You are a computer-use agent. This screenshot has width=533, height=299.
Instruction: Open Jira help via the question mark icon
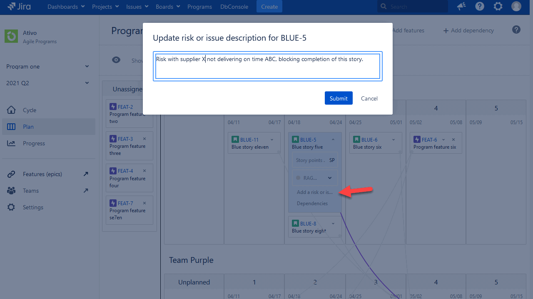click(x=479, y=6)
